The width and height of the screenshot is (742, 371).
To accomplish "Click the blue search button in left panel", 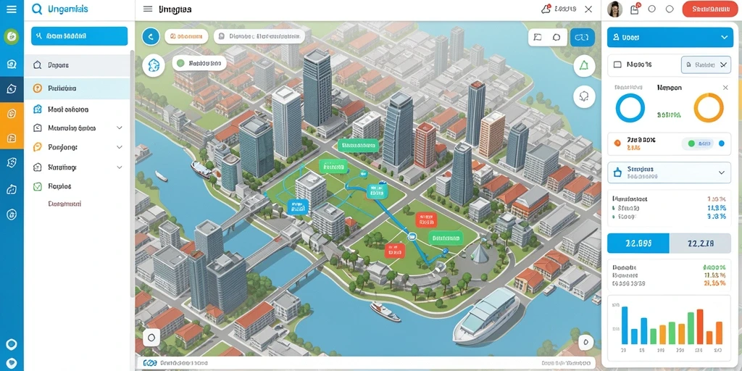I will tap(80, 36).
